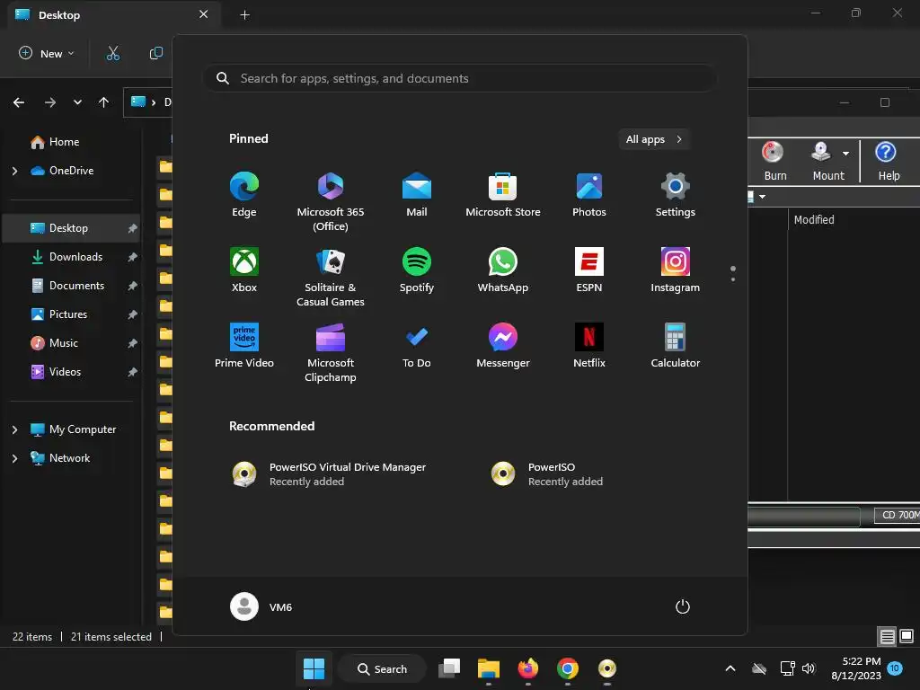Show hidden system tray icons
The image size is (920, 690).
(730, 668)
